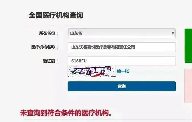Viewport: 192px width, 122px height.
Task: Click the pink panel at the right edge
Action: (188, 86)
